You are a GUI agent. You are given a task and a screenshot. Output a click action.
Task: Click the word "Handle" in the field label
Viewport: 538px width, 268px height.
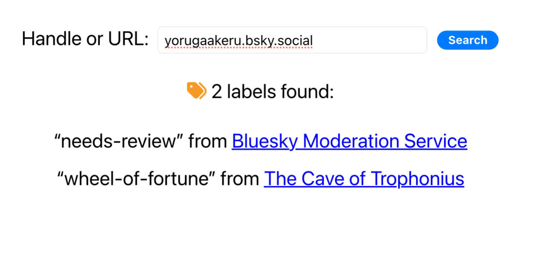[x=47, y=39]
